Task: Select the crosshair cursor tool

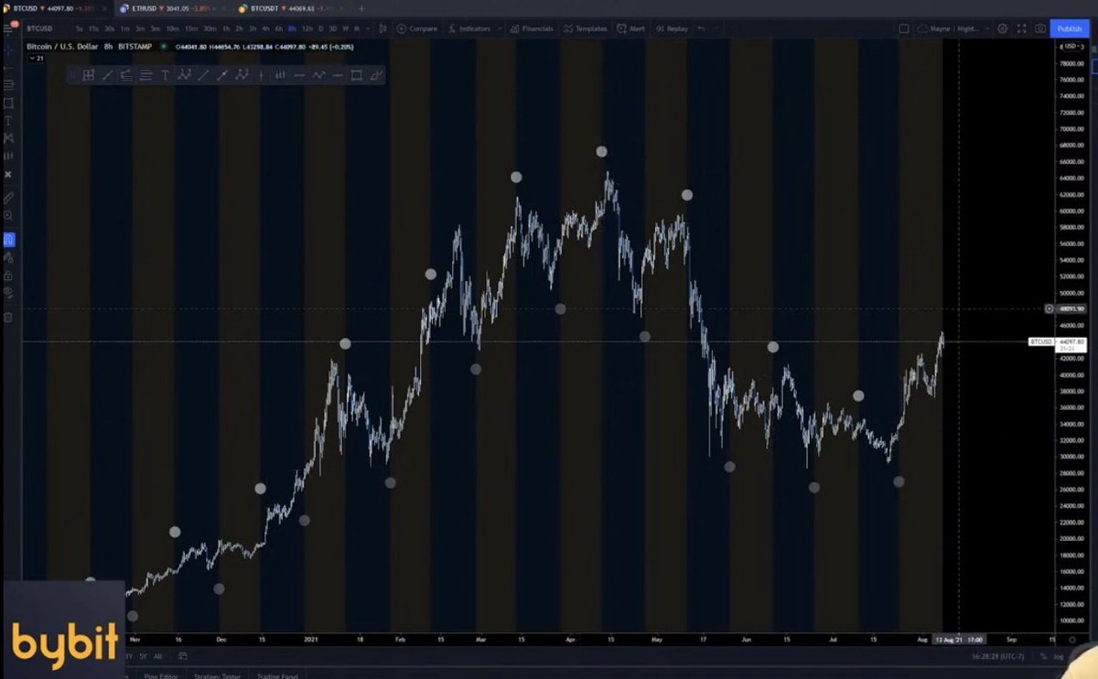Action: [9, 48]
